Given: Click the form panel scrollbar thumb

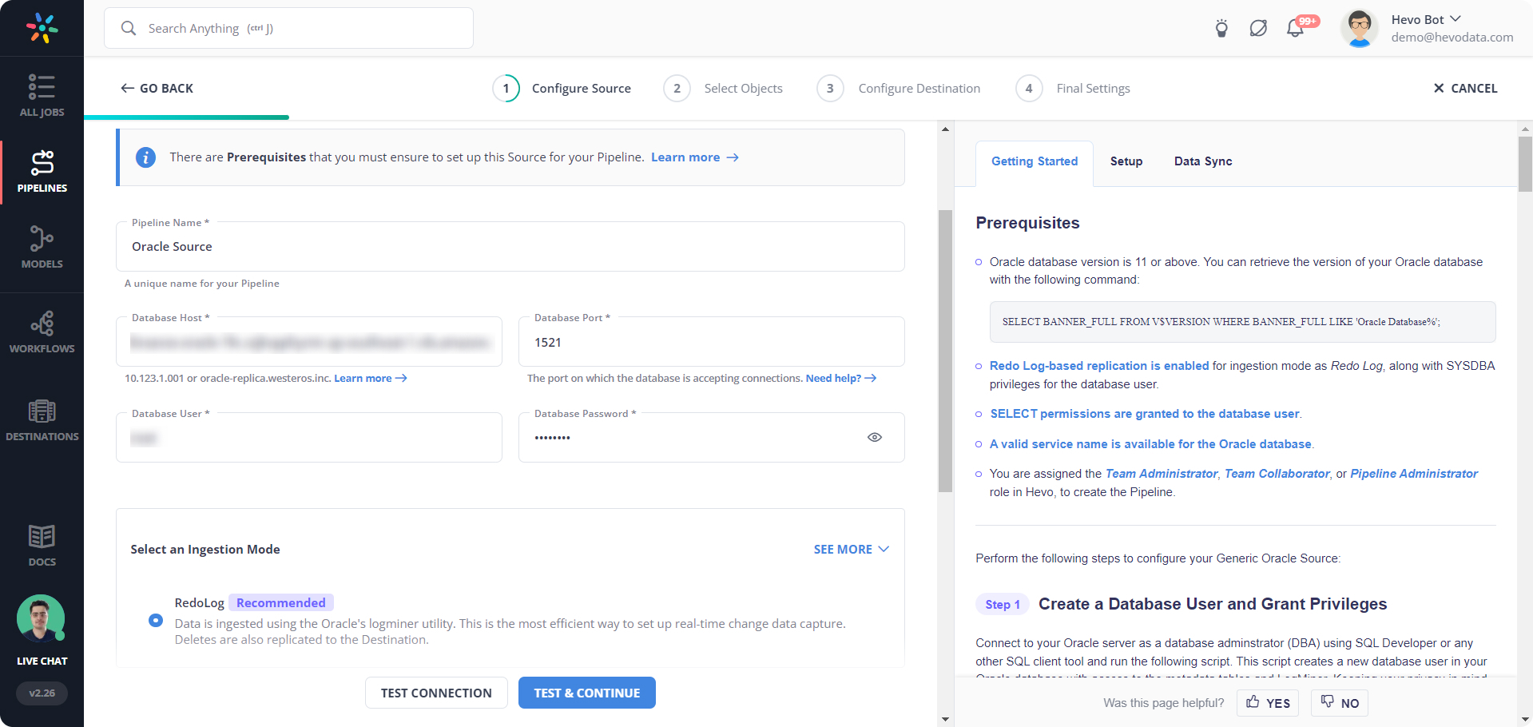Looking at the screenshot, I should (x=946, y=351).
